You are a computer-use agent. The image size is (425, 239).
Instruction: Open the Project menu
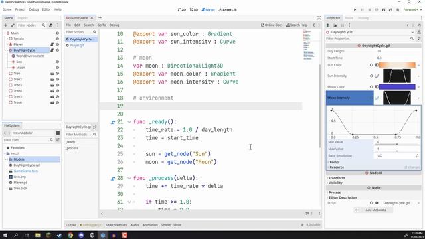point(20,9)
